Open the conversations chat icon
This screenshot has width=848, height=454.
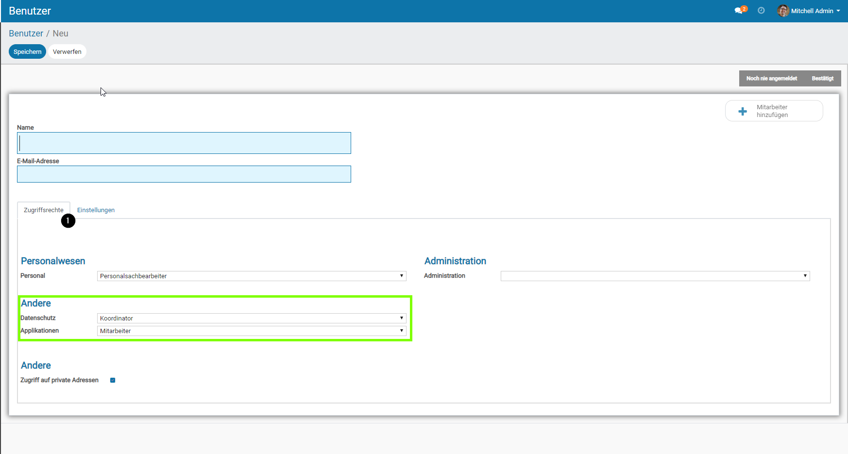(x=739, y=11)
